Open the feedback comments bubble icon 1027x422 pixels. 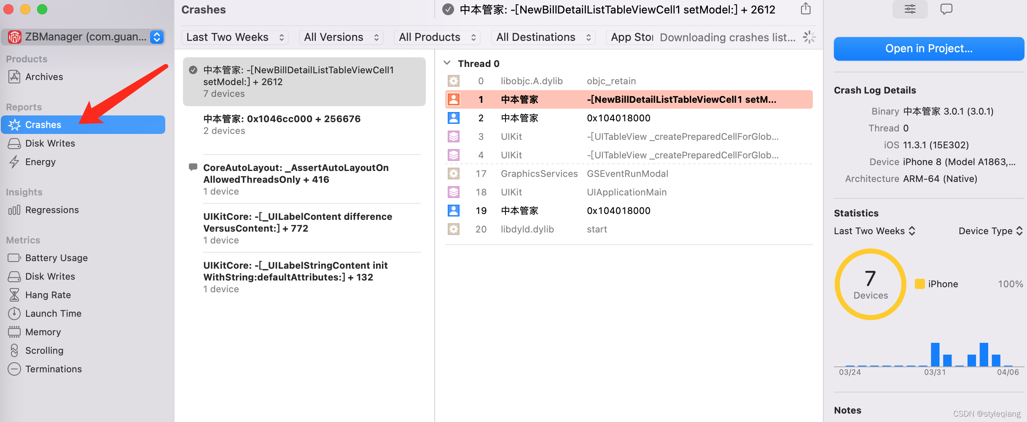pyautogui.click(x=946, y=9)
